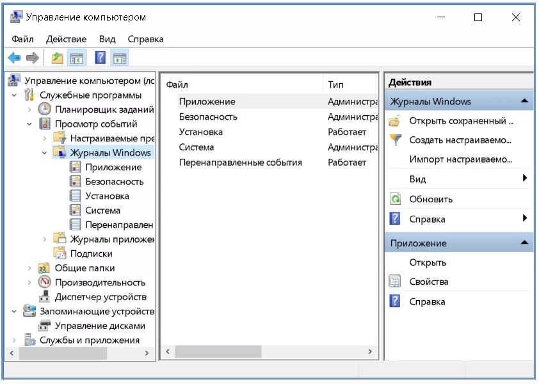
Task: Collapse the Журналы Windows actions section
Action: tap(524, 100)
